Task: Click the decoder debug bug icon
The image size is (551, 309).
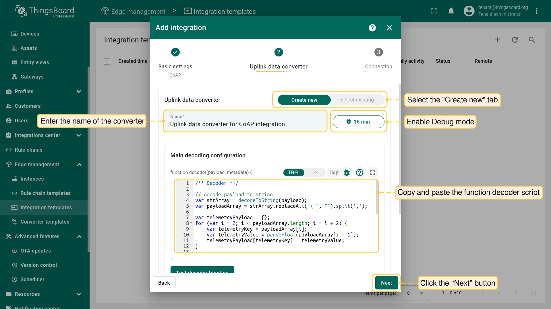Action: [347, 173]
